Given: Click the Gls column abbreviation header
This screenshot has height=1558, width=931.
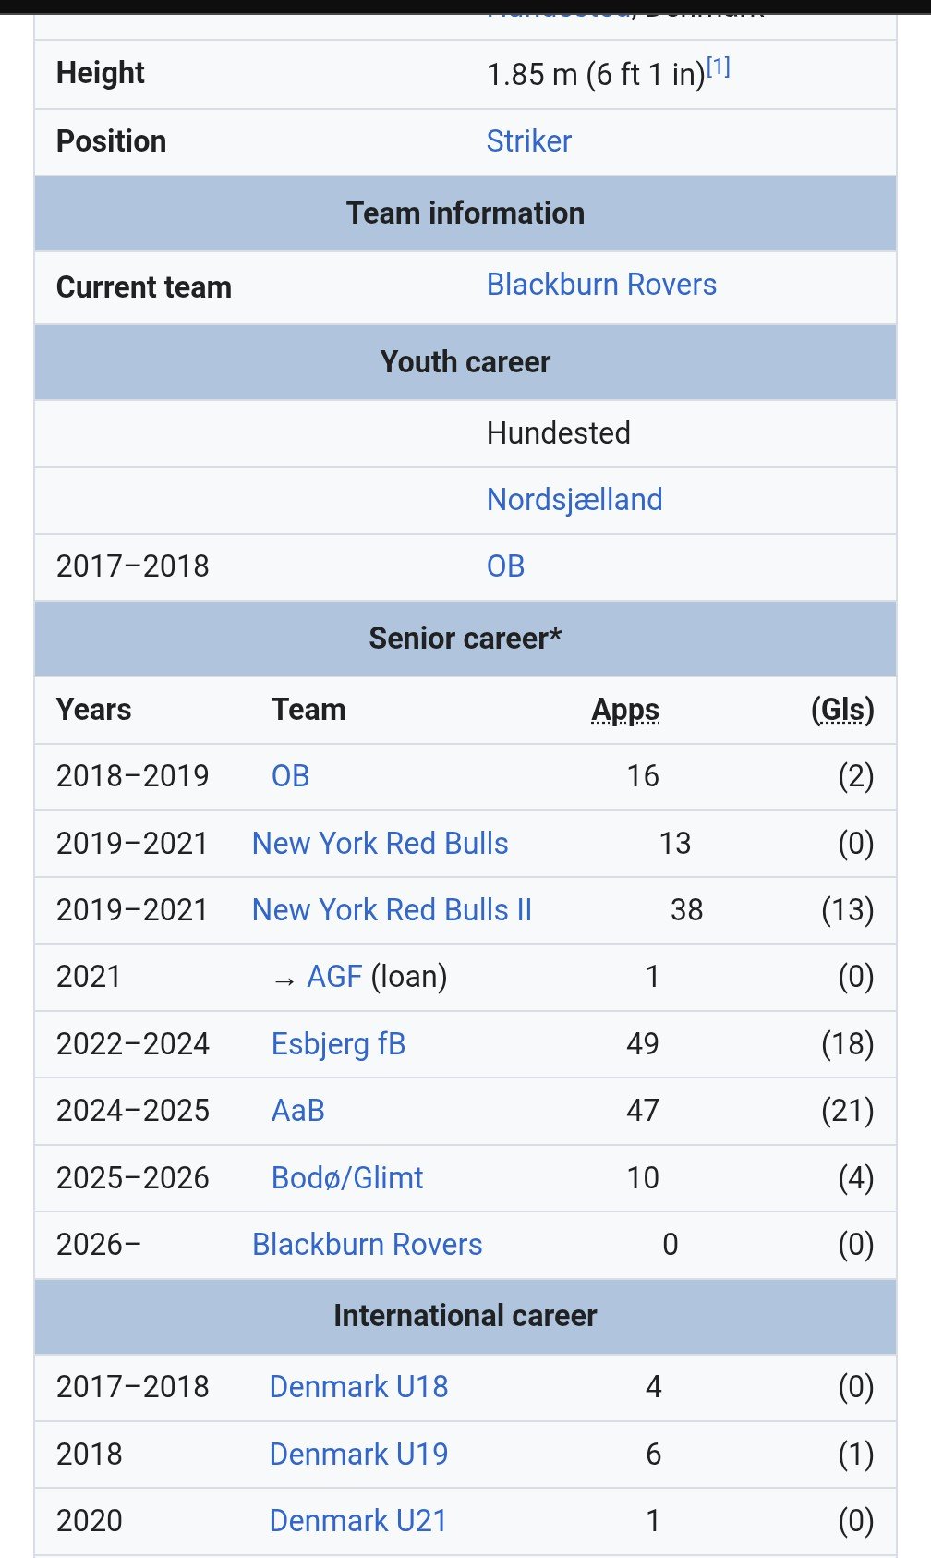Looking at the screenshot, I should [842, 710].
